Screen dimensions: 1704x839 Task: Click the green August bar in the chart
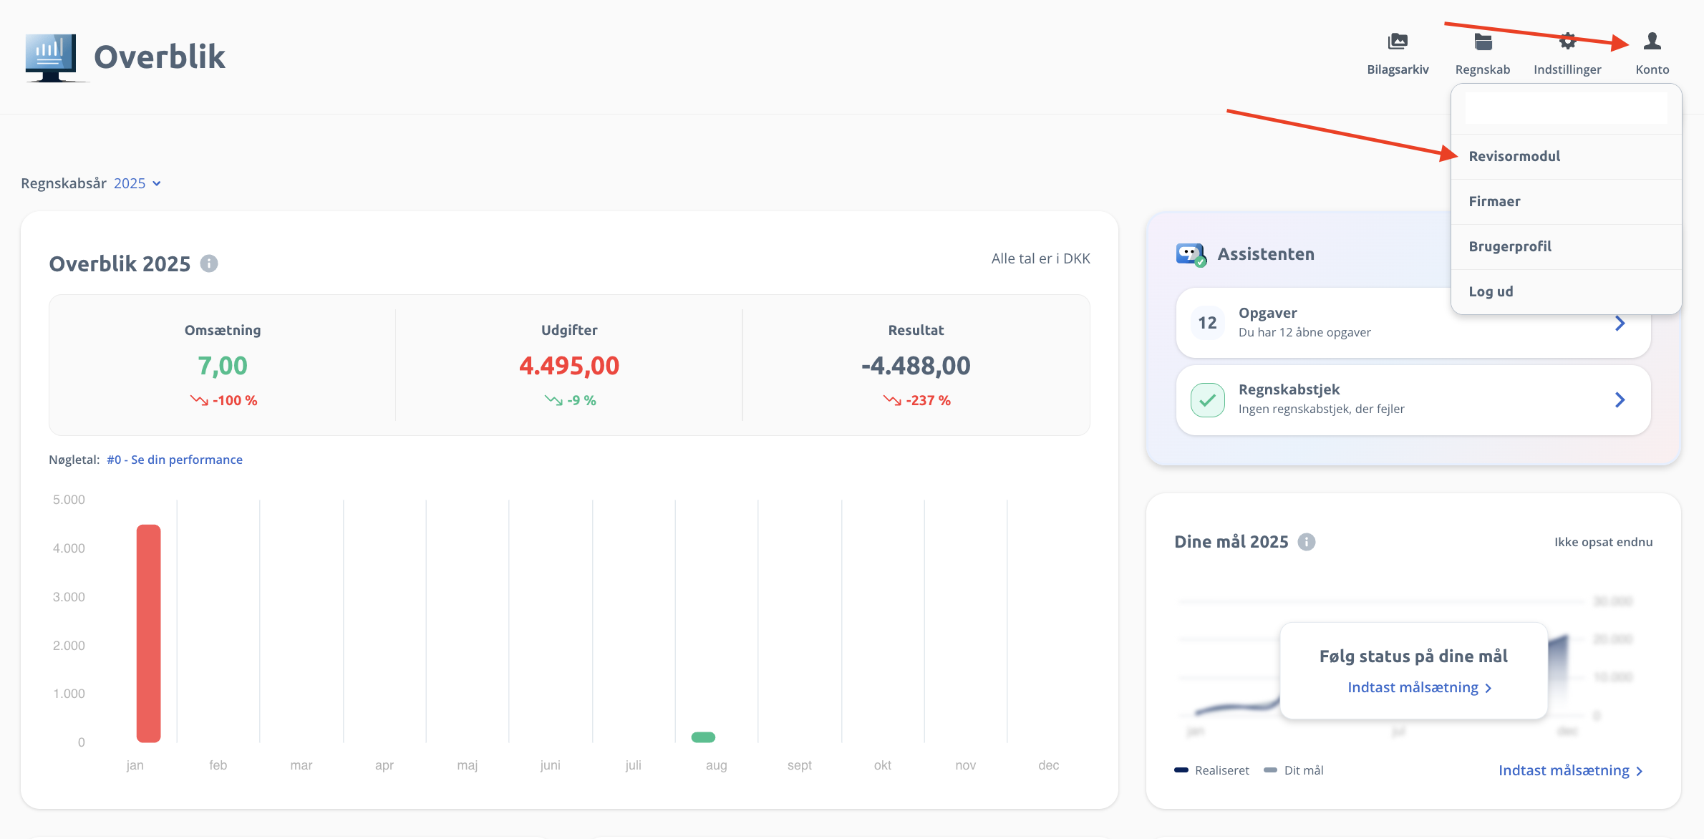click(703, 737)
